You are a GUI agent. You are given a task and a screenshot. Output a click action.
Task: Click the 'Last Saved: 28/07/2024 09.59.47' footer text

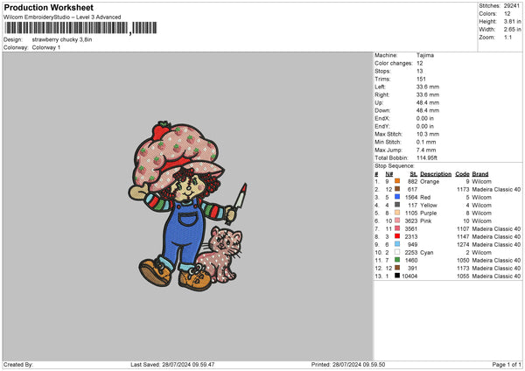pyautogui.click(x=172, y=364)
